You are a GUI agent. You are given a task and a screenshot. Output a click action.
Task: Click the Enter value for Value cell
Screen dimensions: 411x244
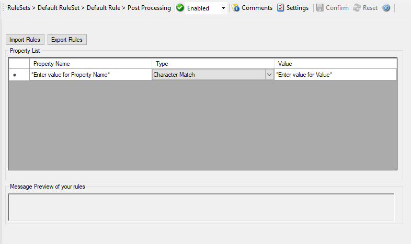pos(335,75)
